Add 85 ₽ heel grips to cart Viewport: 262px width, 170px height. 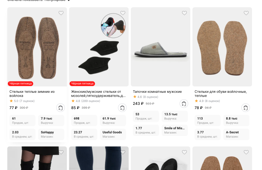pos(122,108)
